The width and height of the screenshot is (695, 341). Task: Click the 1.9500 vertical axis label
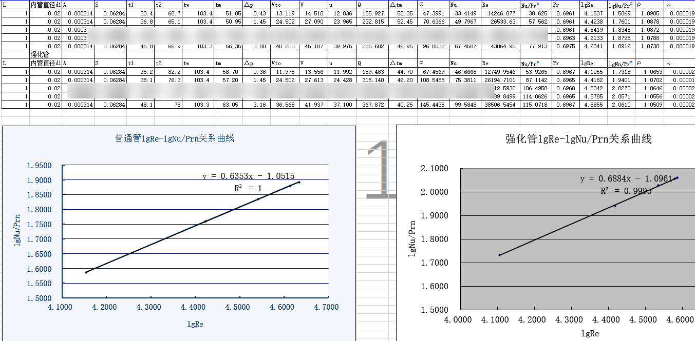coord(41,166)
